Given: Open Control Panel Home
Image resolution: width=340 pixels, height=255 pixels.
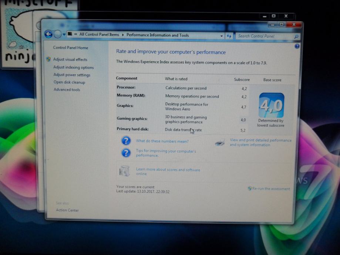Looking at the screenshot, I should coord(70,48).
